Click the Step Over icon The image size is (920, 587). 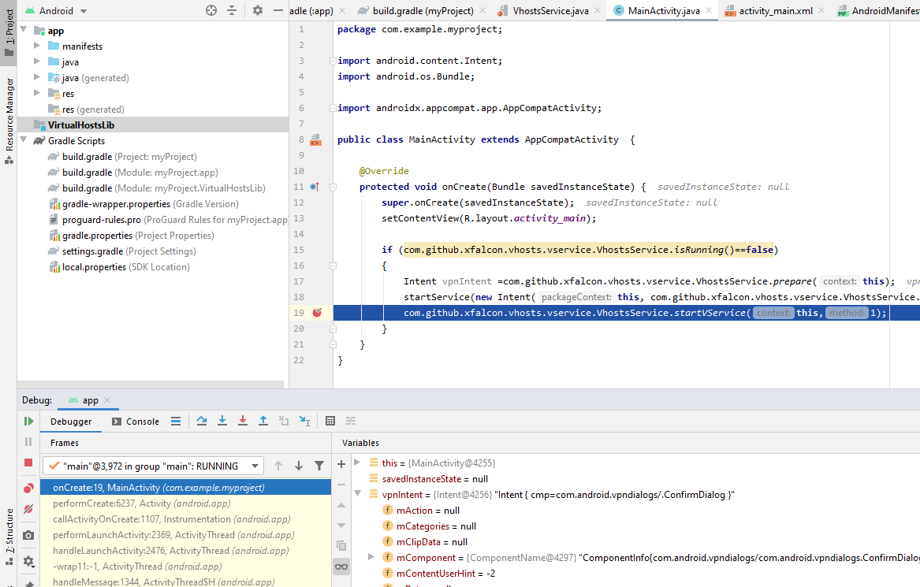tap(202, 422)
